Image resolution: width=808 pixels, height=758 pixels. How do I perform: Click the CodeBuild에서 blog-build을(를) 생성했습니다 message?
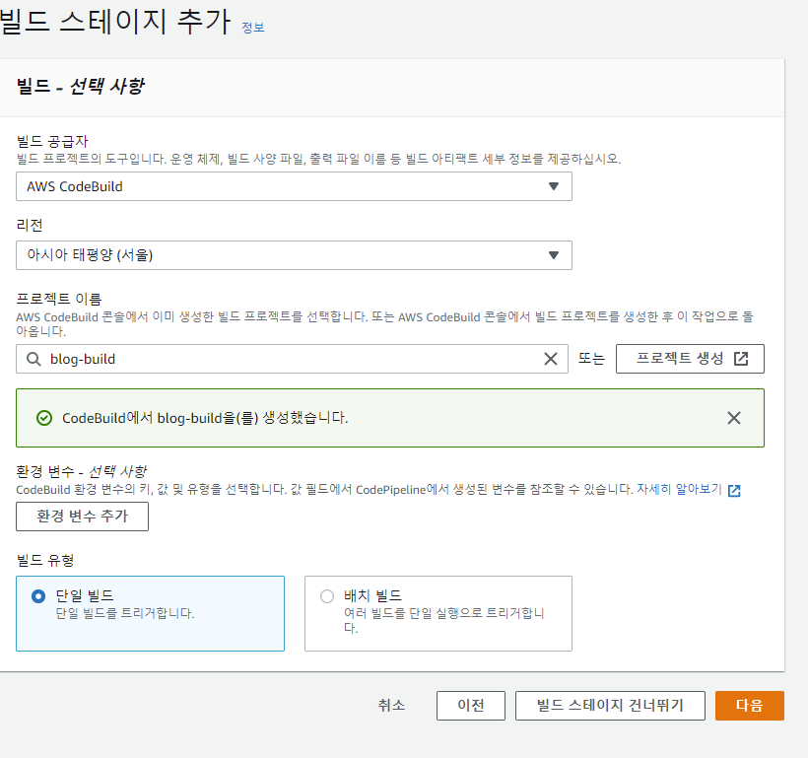click(205, 418)
